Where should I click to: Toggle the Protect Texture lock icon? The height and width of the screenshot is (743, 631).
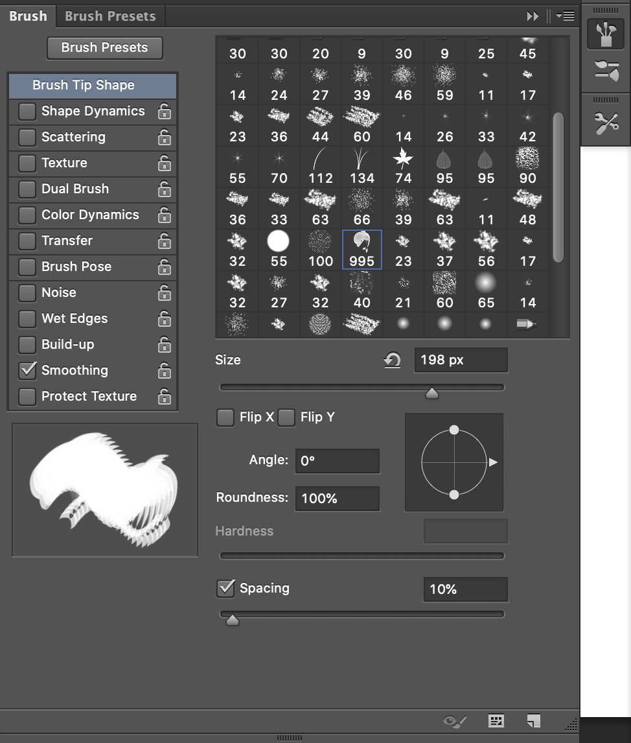(x=165, y=397)
